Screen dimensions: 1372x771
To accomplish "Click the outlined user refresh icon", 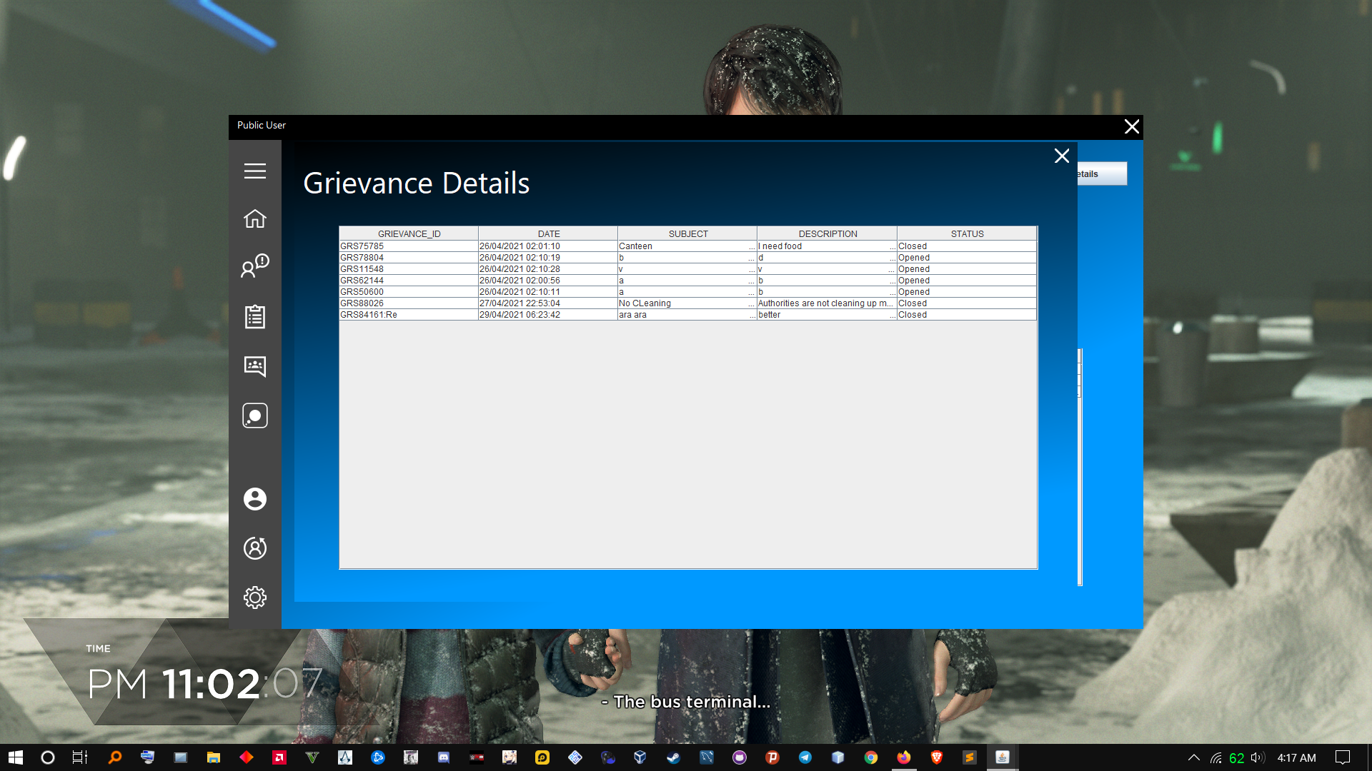I will [254, 548].
